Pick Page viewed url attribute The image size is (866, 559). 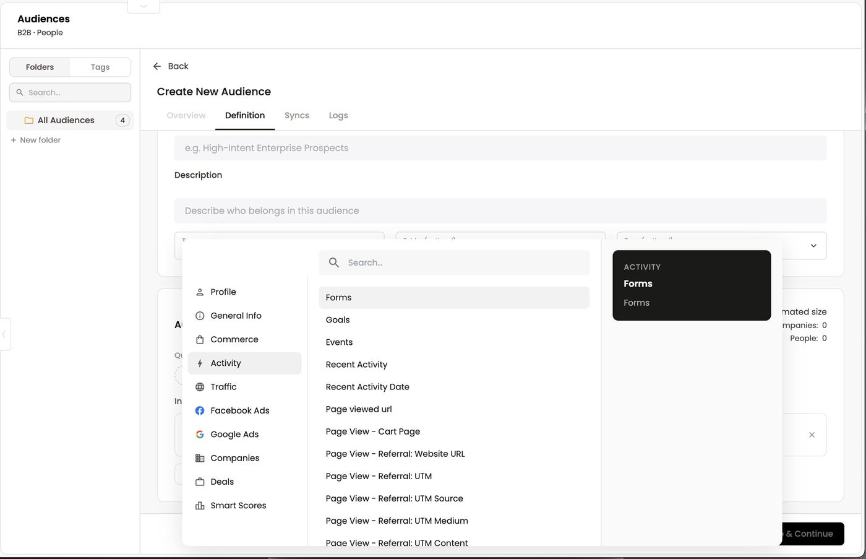[x=454, y=409]
